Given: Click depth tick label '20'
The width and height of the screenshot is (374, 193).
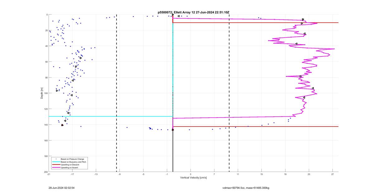Looking at the screenshot, I should [46, 30].
